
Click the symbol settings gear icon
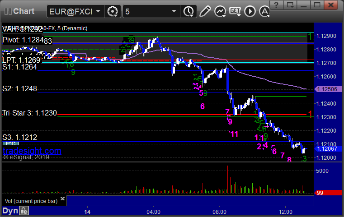tap(113, 11)
